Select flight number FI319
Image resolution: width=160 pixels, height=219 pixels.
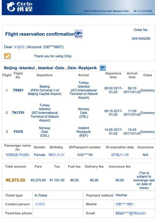[18, 132]
